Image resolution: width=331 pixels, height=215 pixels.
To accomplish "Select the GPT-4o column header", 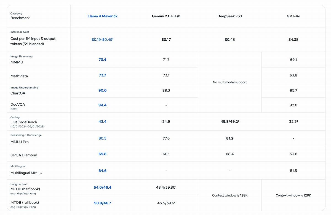I will click(x=293, y=16).
